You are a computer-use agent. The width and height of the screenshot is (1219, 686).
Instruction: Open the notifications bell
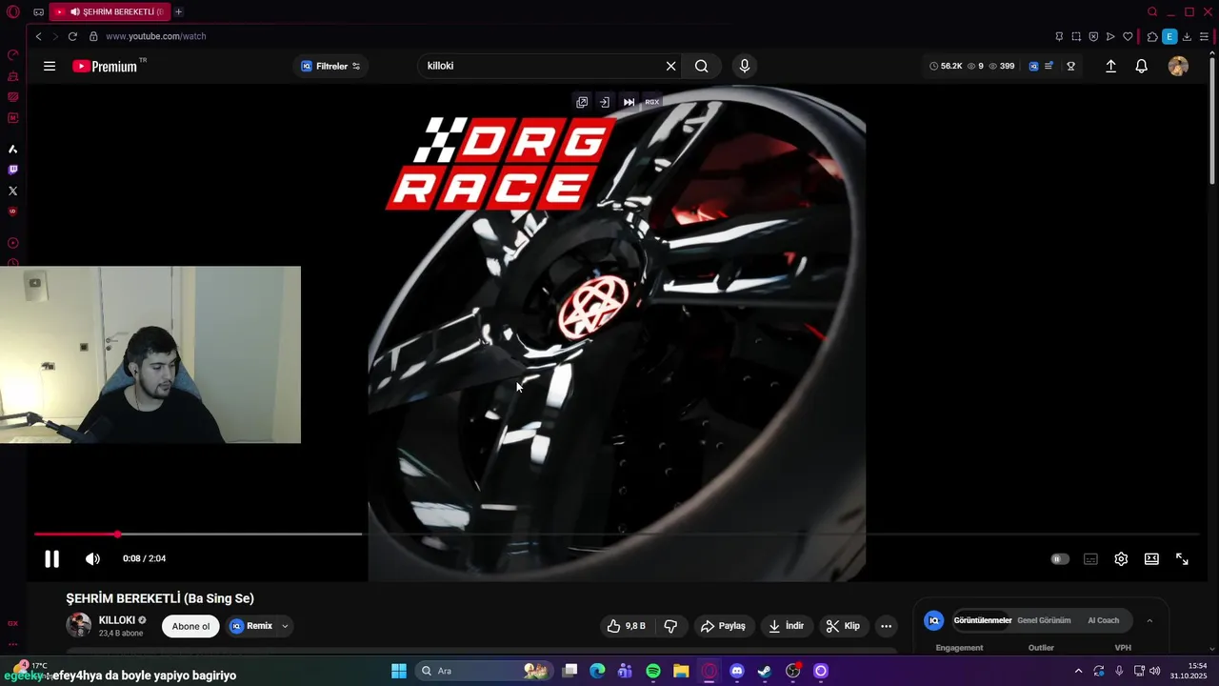tap(1141, 66)
